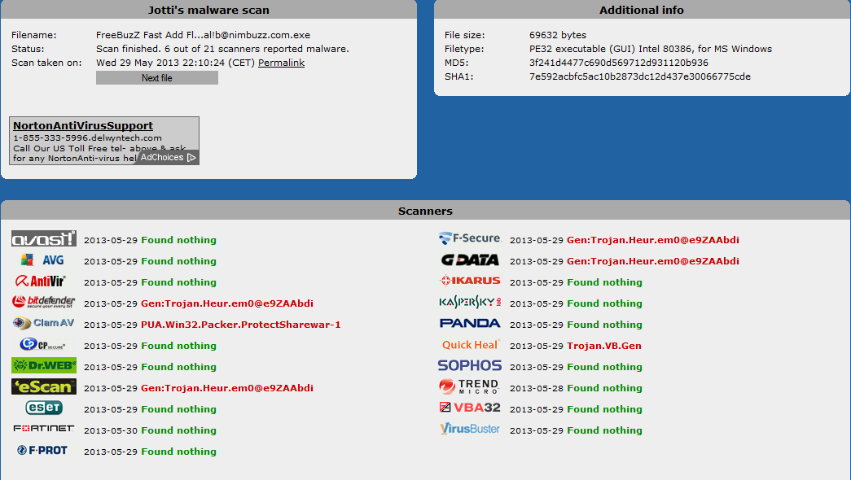
Task: Click the Trend Micro scanner logo
Action: click(x=469, y=386)
